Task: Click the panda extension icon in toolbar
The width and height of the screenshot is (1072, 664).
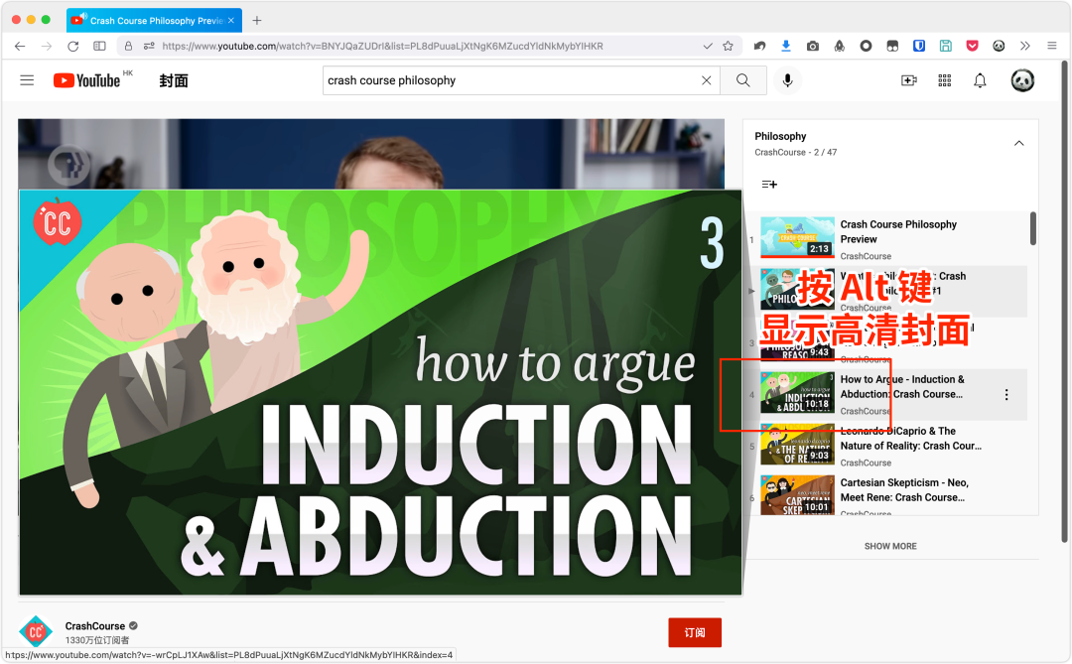Action: [x=999, y=46]
